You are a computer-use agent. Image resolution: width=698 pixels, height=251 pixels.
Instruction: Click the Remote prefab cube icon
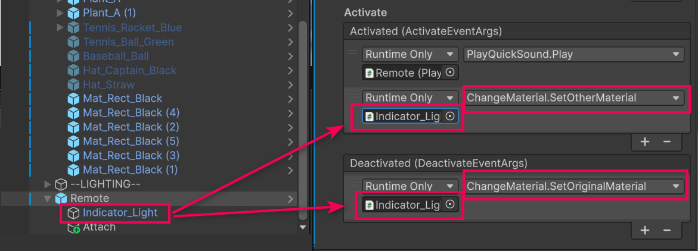[x=61, y=198]
